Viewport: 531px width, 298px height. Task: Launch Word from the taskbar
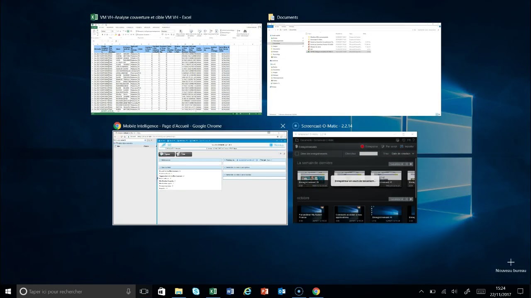(x=230, y=291)
